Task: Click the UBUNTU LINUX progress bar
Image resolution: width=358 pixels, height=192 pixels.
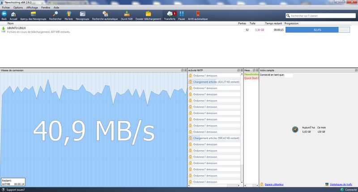Action: 318,30
